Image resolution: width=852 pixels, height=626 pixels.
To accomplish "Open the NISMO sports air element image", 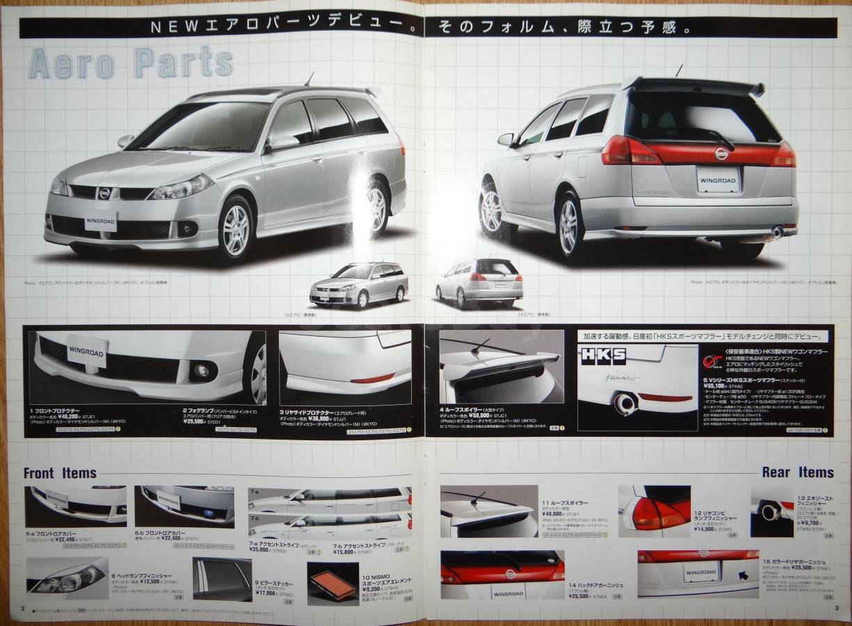I will click(x=332, y=581).
